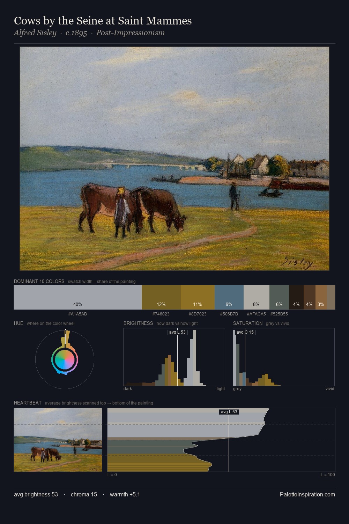Viewport: 349px width, 524px height.
Task: Click the heartbeat brightness profile chart
Action: 221,440
